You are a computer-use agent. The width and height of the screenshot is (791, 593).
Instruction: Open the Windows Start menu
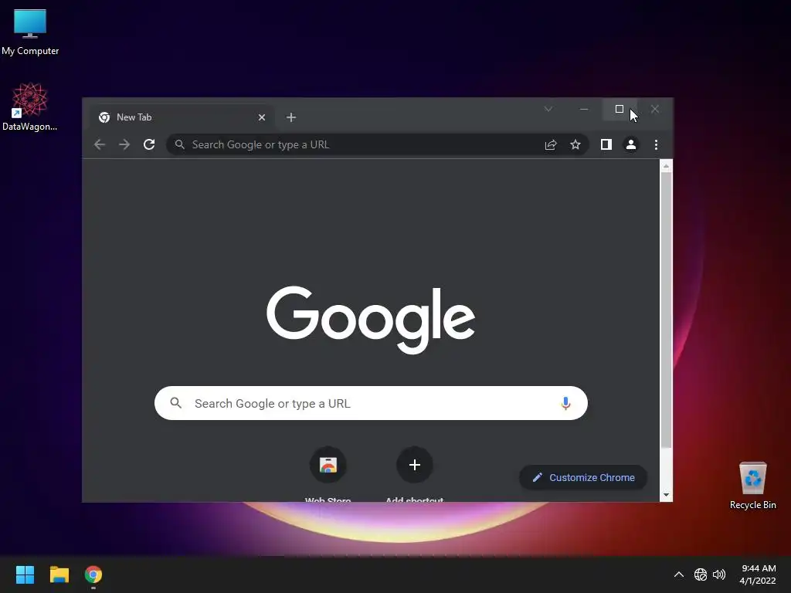(25, 574)
